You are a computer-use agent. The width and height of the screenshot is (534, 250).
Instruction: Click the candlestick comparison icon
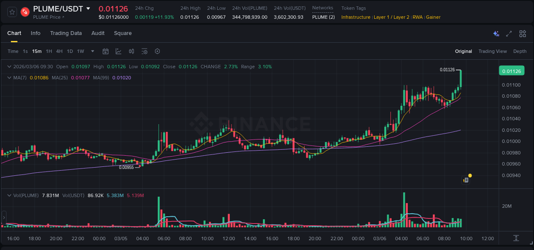click(131, 51)
